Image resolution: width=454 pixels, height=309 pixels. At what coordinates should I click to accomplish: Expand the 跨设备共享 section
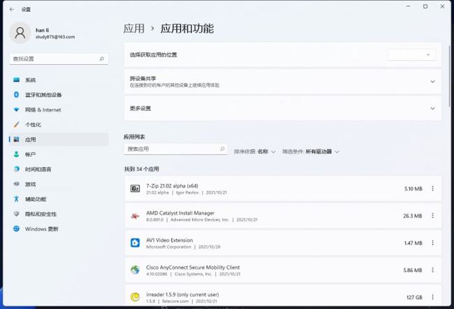point(432,82)
